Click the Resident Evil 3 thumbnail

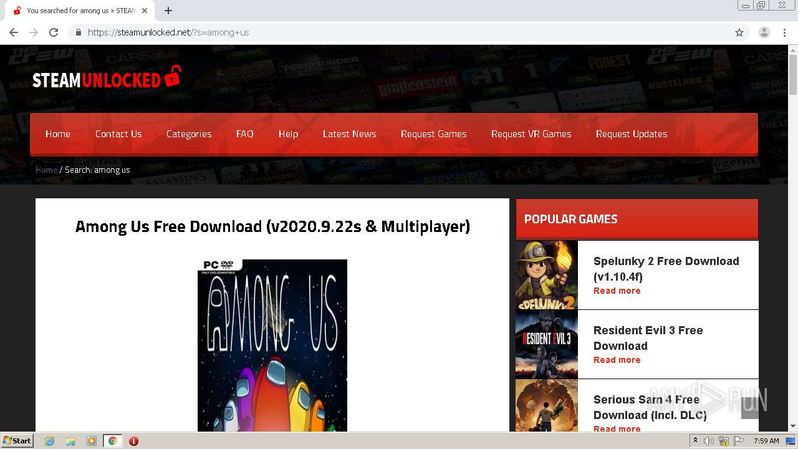[x=547, y=344]
